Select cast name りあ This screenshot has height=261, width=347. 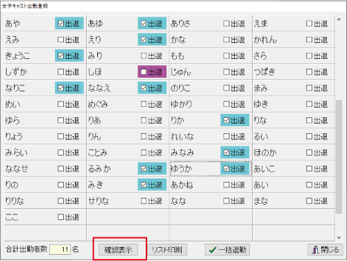point(94,120)
